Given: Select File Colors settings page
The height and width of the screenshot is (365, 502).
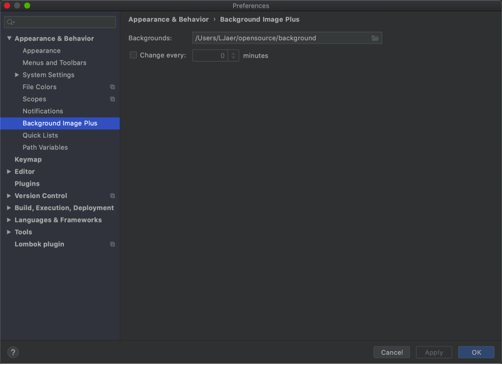Looking at the screenshot, I should pos(39,87).
